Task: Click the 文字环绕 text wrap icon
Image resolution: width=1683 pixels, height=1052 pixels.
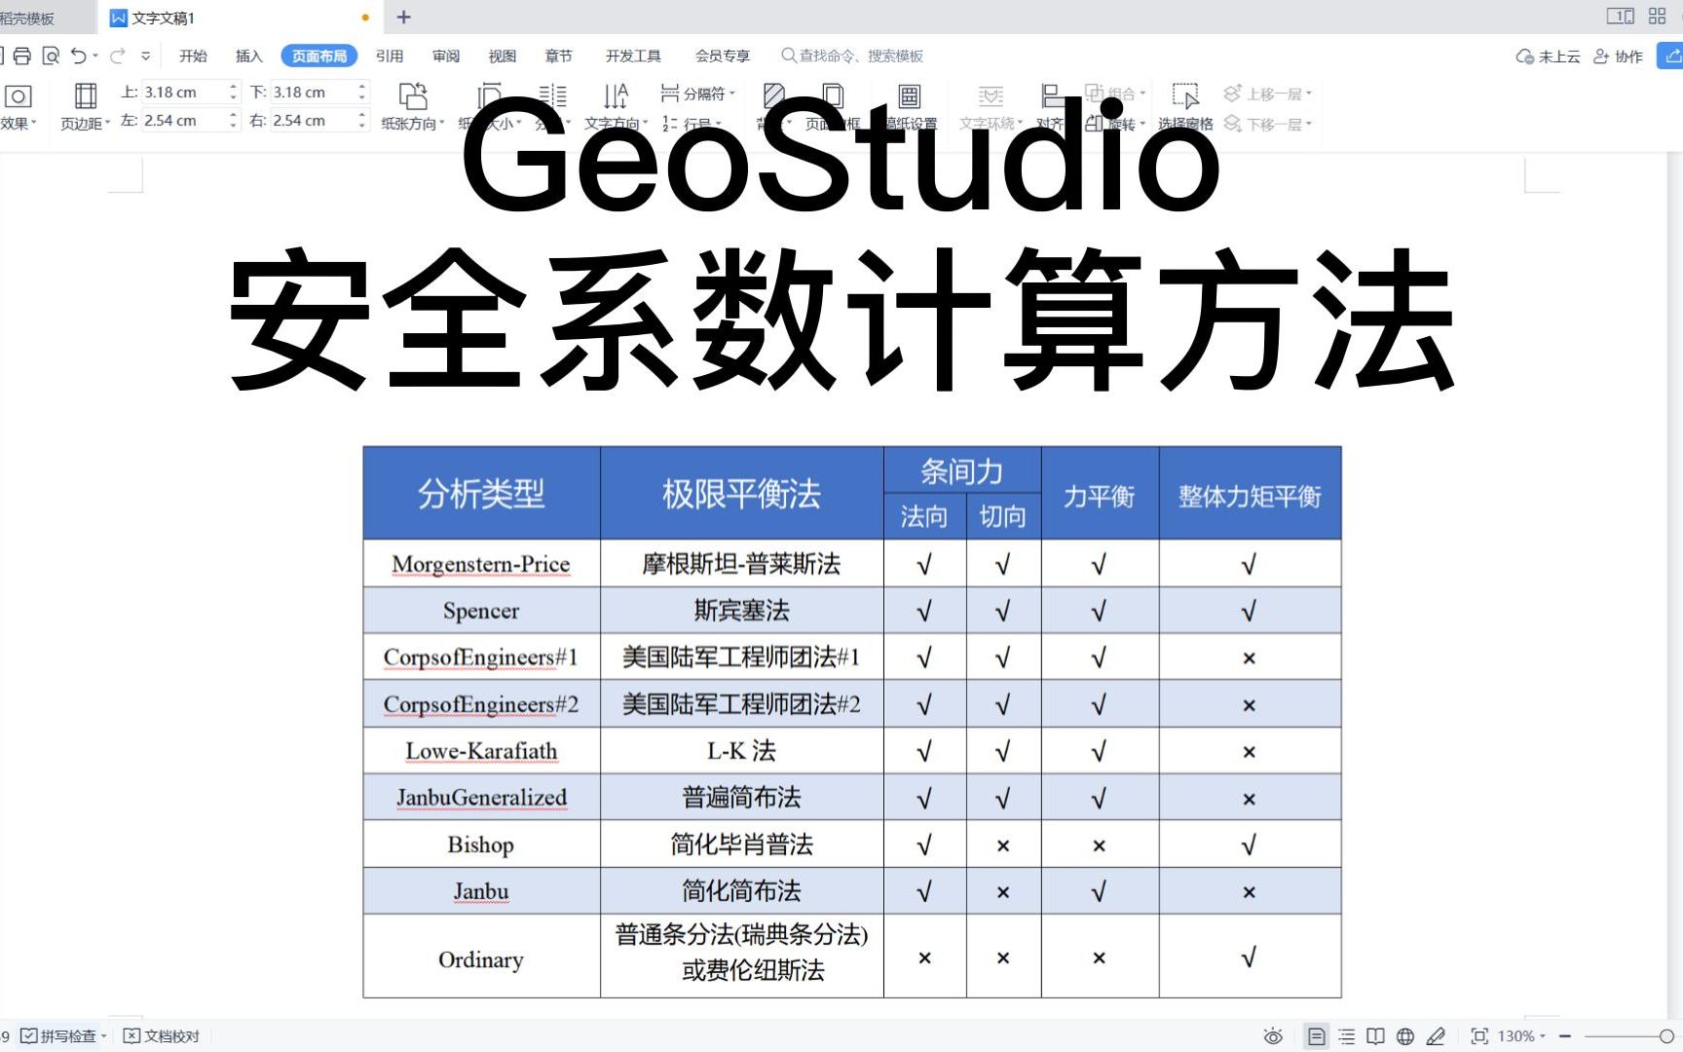Action: (991, 95)
